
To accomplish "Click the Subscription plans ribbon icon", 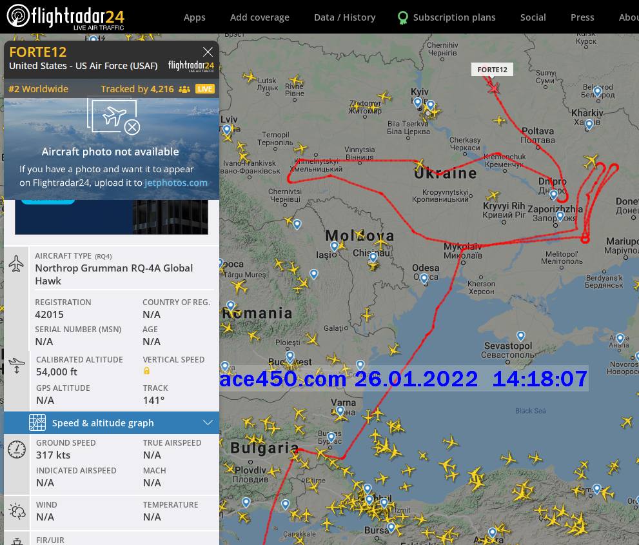I will click(x=403, y=17).
